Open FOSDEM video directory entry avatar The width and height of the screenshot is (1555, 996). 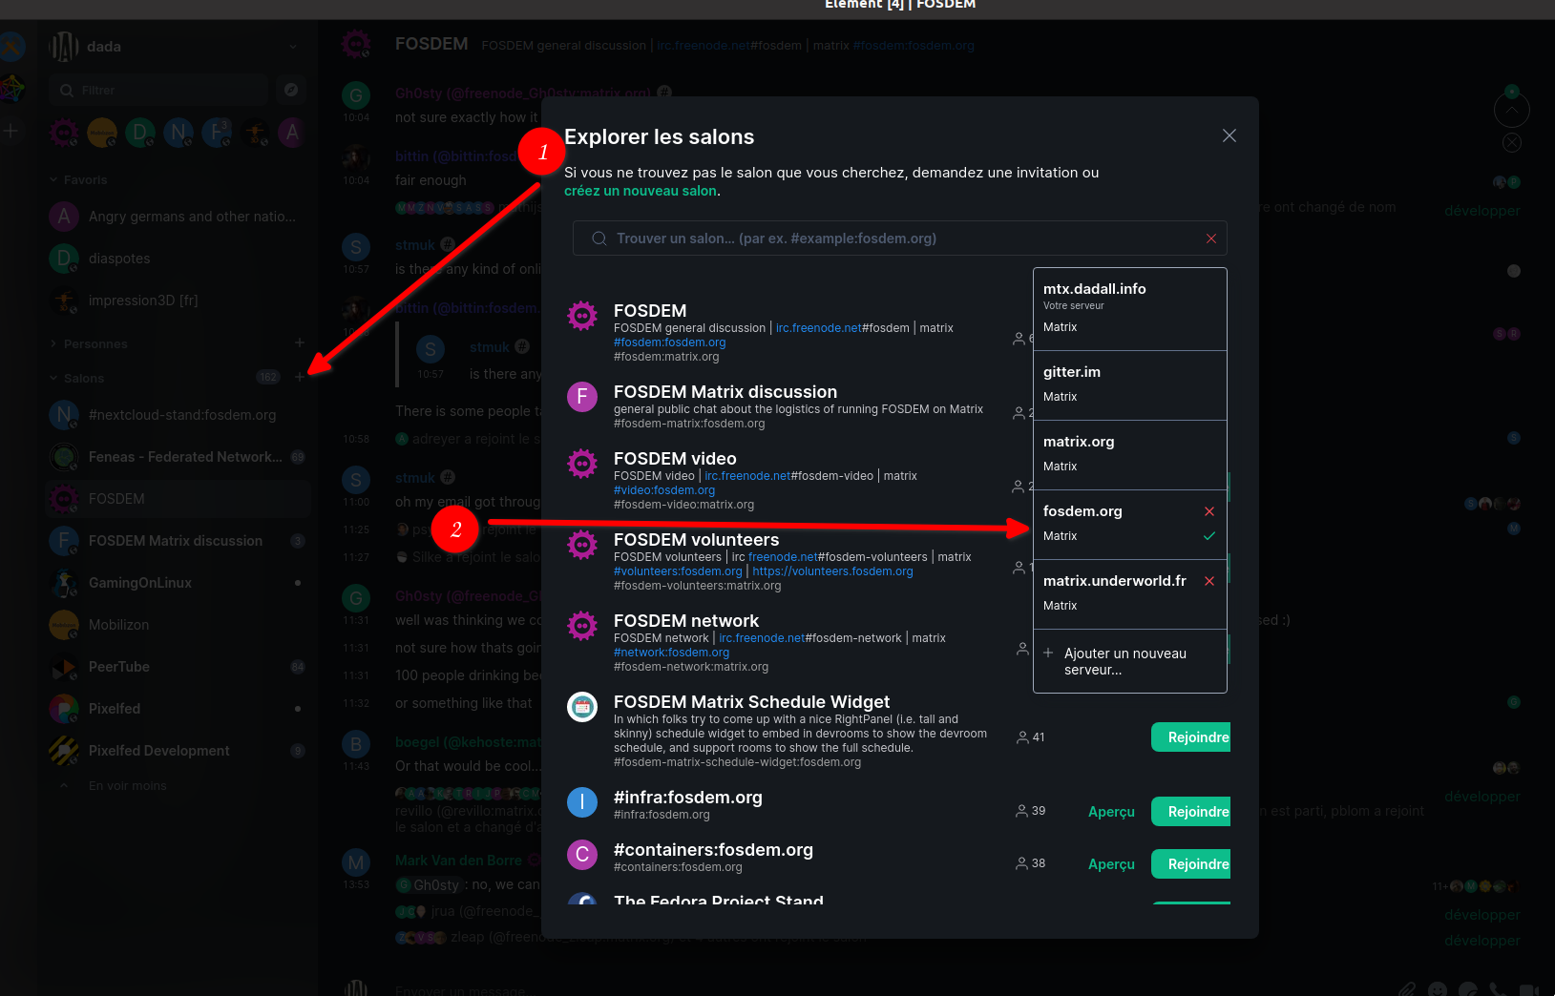point(582,463)
